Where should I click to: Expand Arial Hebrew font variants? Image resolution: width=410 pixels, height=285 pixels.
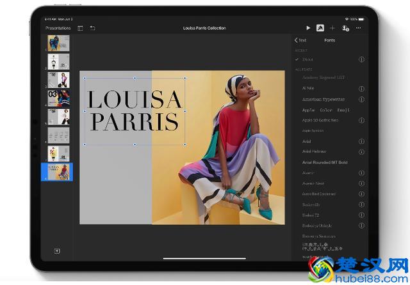tap(361, 152)
